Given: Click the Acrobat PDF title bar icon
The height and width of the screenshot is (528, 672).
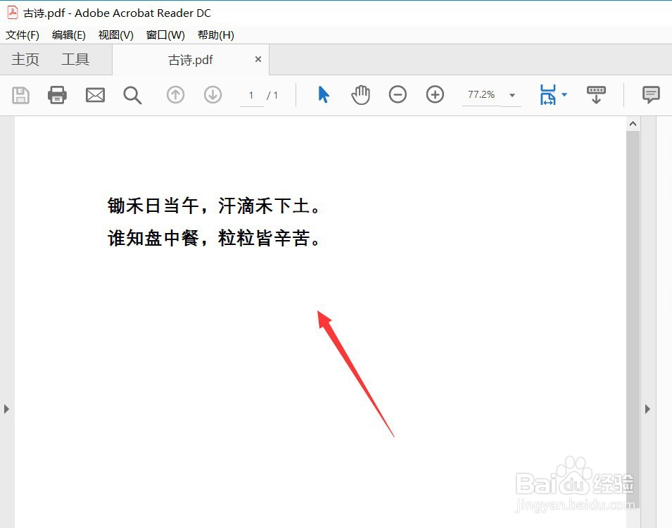Looking at the screenshot, I should tap(13, 13).
